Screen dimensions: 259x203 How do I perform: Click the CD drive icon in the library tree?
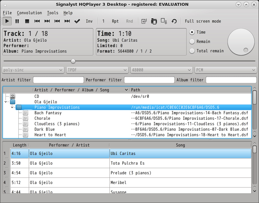[13, 96]
